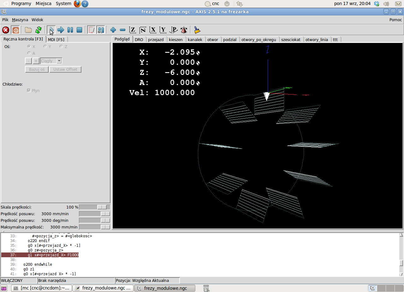This screenshot has height=292, width=404.
Task: Clear live plot with broom icon
Action: pos(197,30)
